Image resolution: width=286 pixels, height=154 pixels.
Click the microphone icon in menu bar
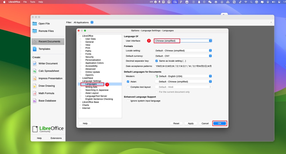pyautogui.click(x=159, y=2)
